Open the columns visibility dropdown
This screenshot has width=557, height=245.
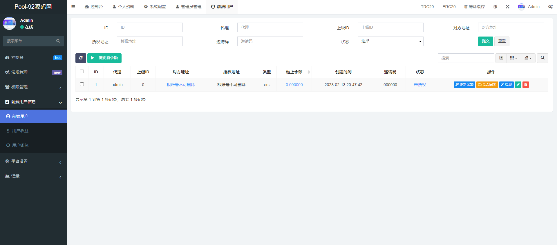(513, 58)
